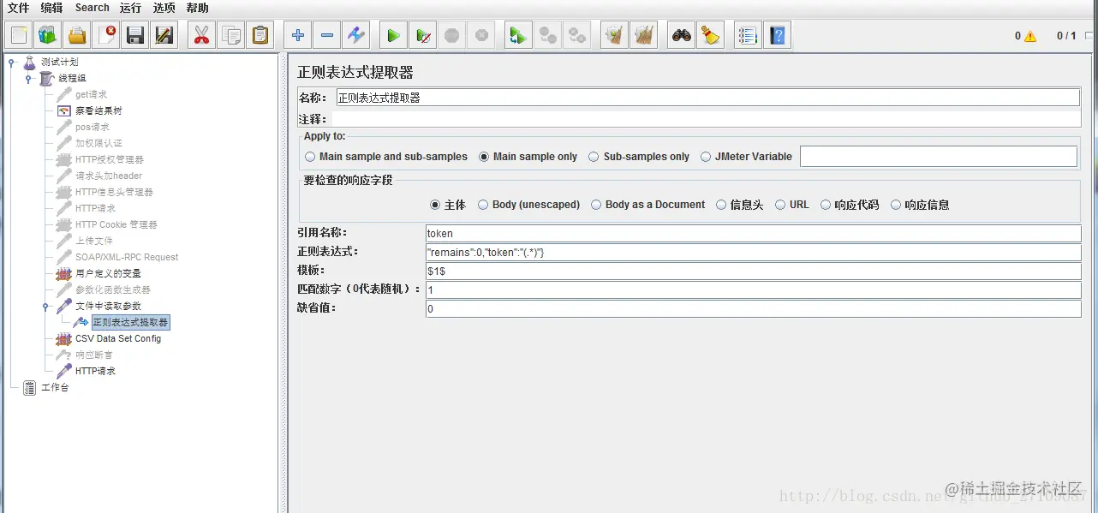Open the 编辑 menu
This screenshot has height=513, width=1098.
click(51, 8)
